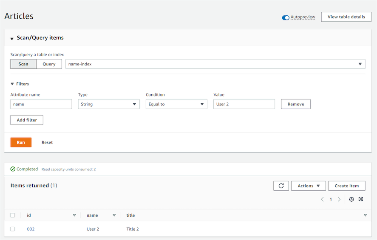Select the Scan mode tab
Screen dimensions: 377x240
23,64
